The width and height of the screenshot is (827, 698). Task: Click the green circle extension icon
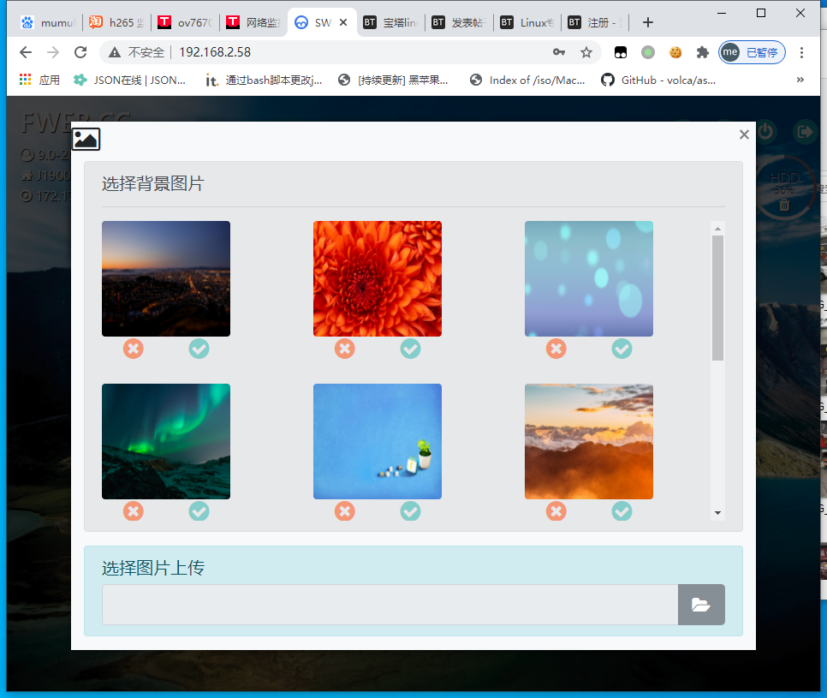[648, 52]
